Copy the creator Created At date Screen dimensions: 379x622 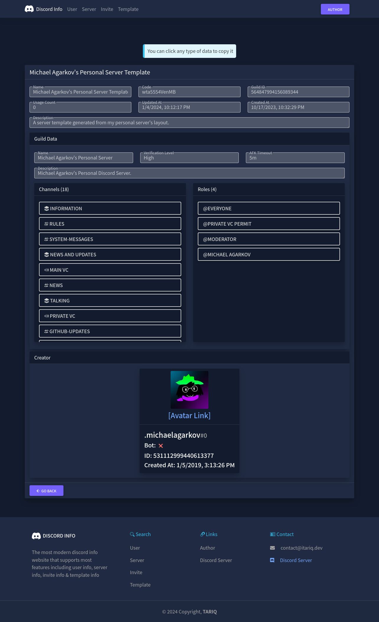[x=189, y=465]
